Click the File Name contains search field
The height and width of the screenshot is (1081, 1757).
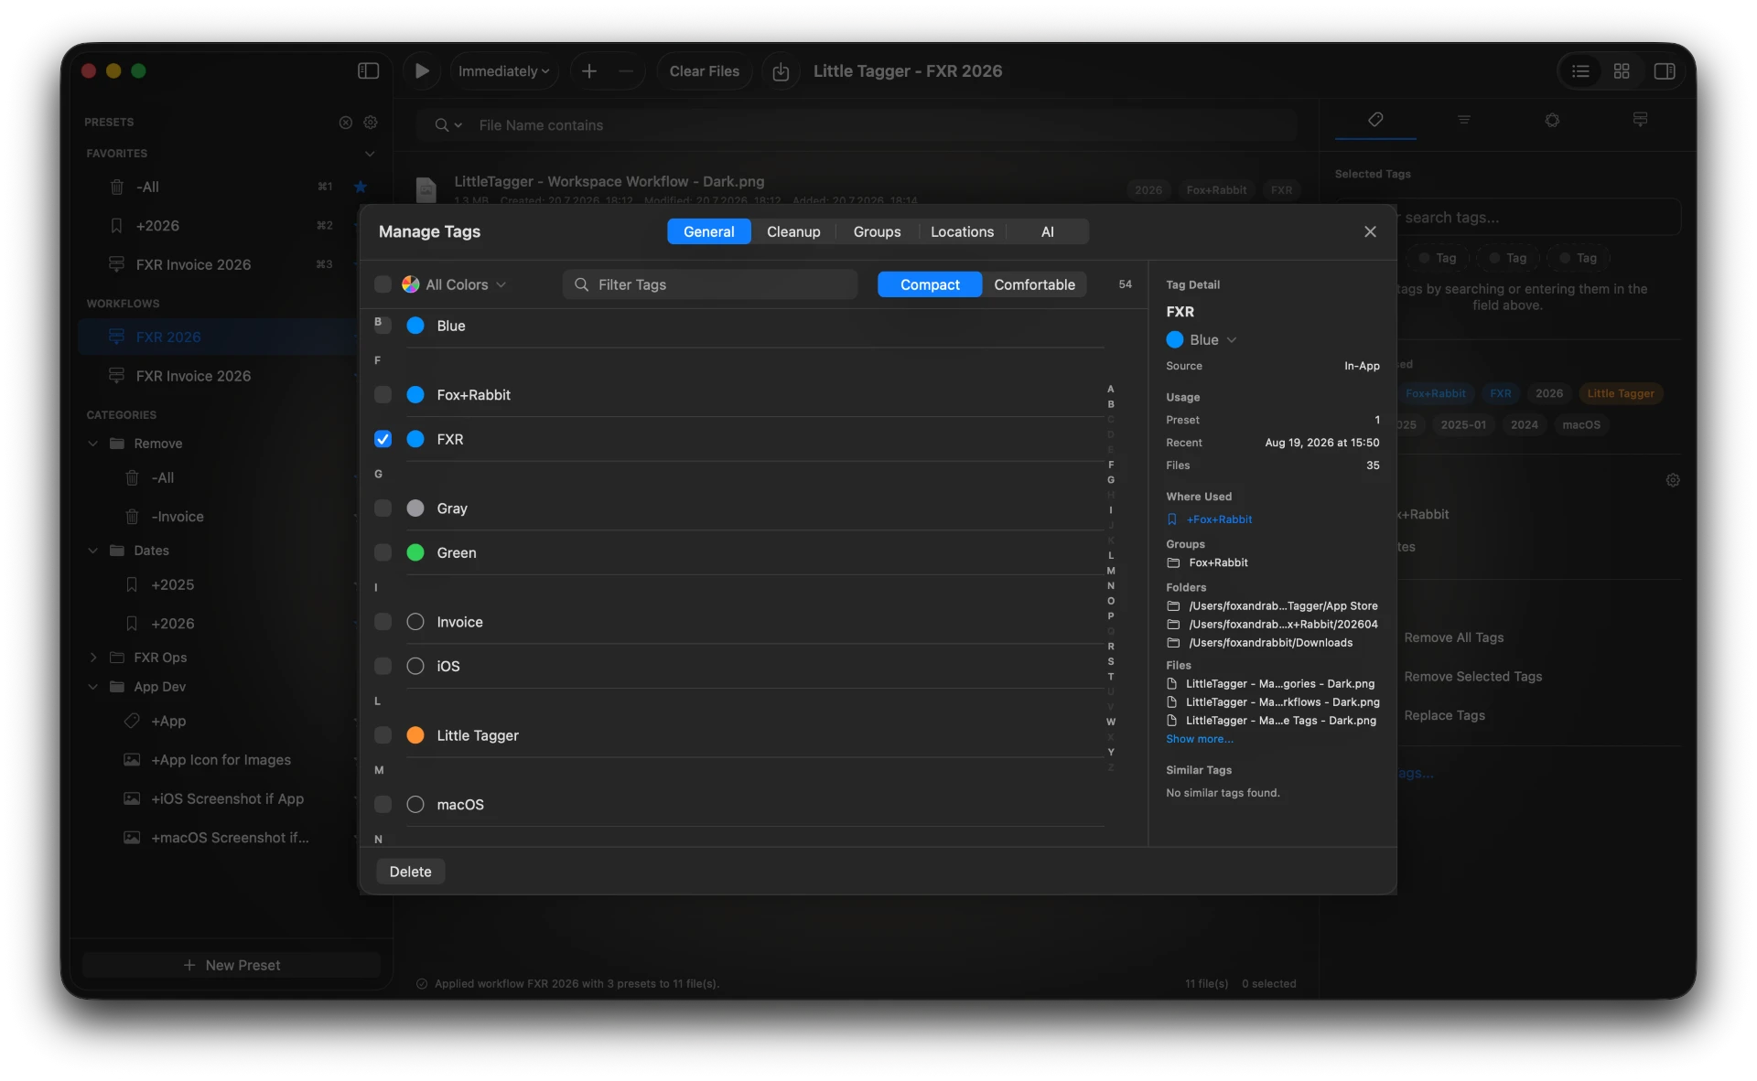pos(857,125)
